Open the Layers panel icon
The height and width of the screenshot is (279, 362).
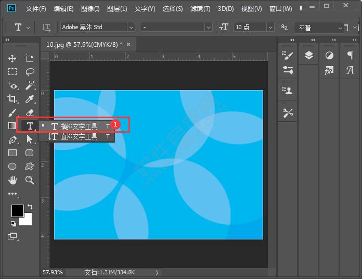308,55
